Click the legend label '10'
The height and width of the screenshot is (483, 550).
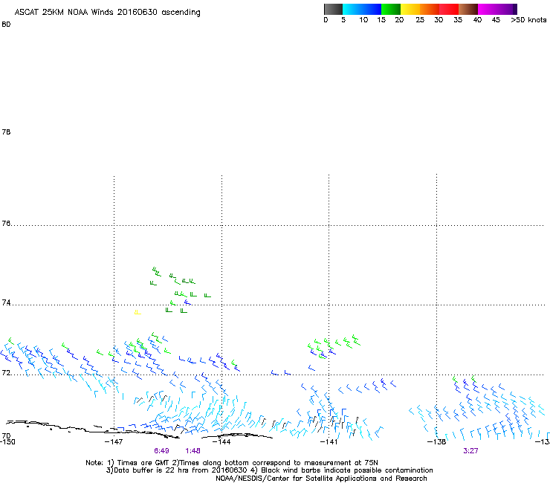click(x=363, y=20)
